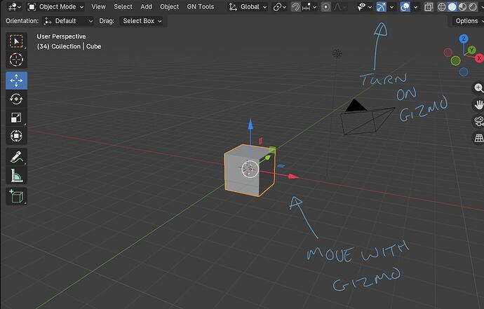Select the Annotate pencil tool
Viewport: 484px width, 309px height.
click(16, 157)
